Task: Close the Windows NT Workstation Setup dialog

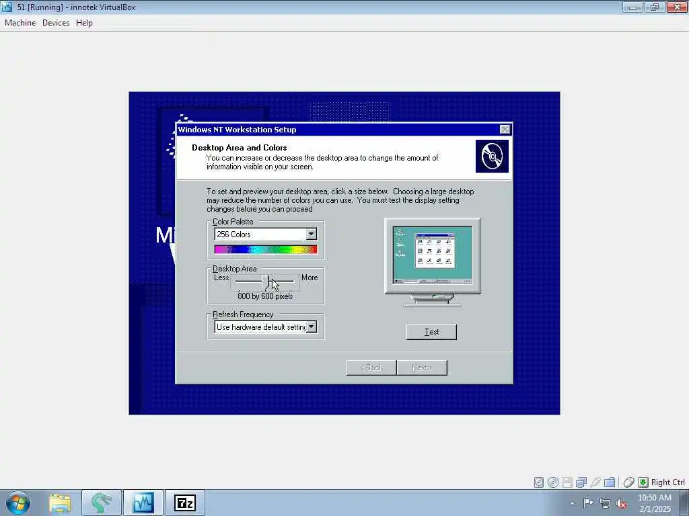Action: coord(505,130)
